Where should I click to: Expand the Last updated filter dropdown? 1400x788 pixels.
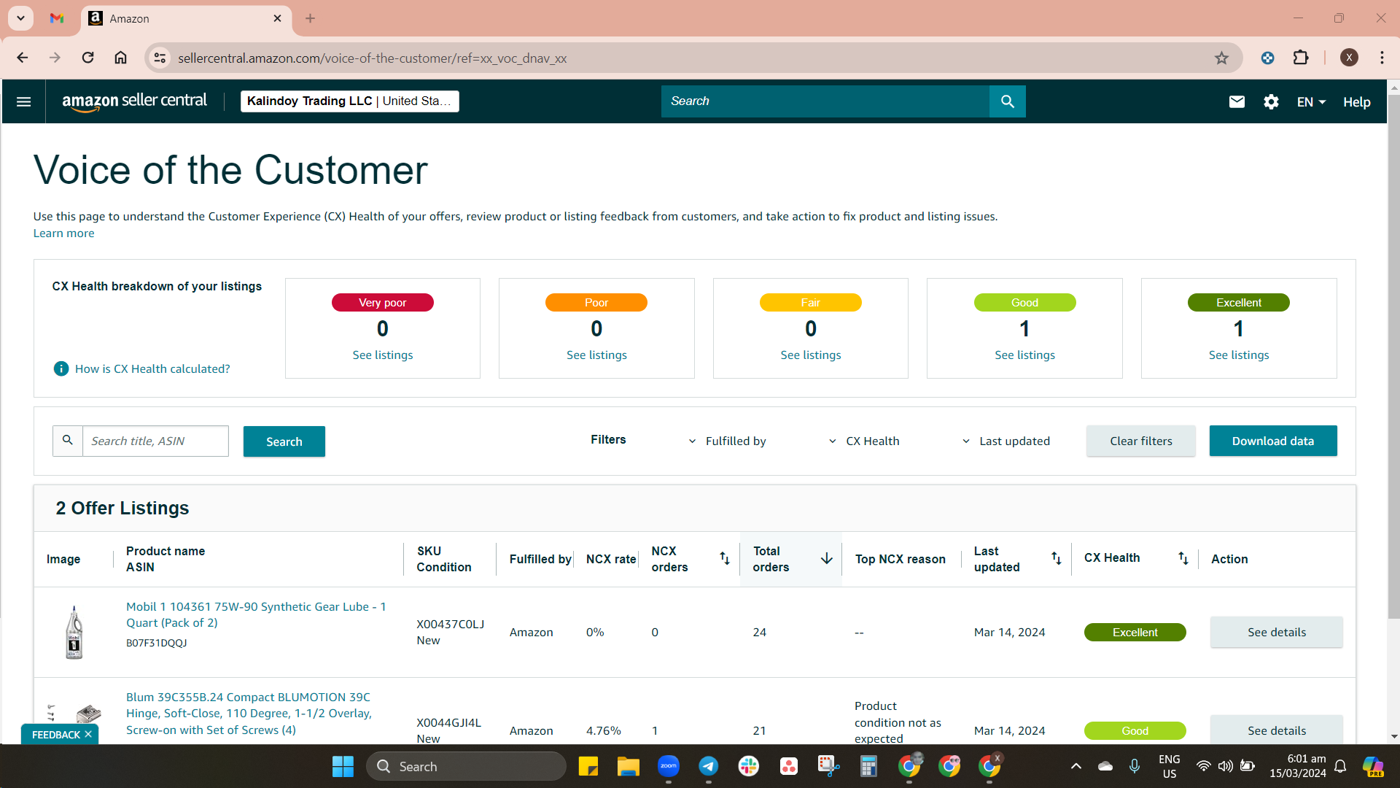point(1006,441)
